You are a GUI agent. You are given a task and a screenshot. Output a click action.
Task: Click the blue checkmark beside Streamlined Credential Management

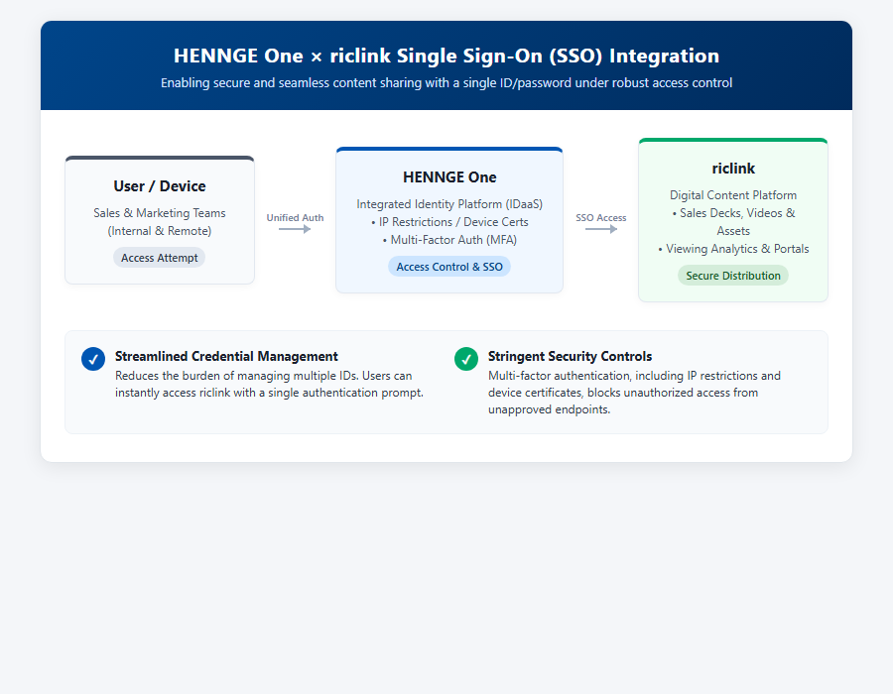click(x=93, y=359)
